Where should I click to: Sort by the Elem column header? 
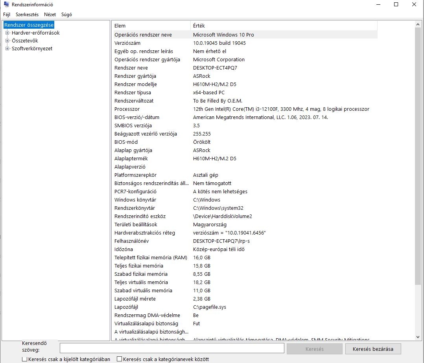[x=151, y=26]
